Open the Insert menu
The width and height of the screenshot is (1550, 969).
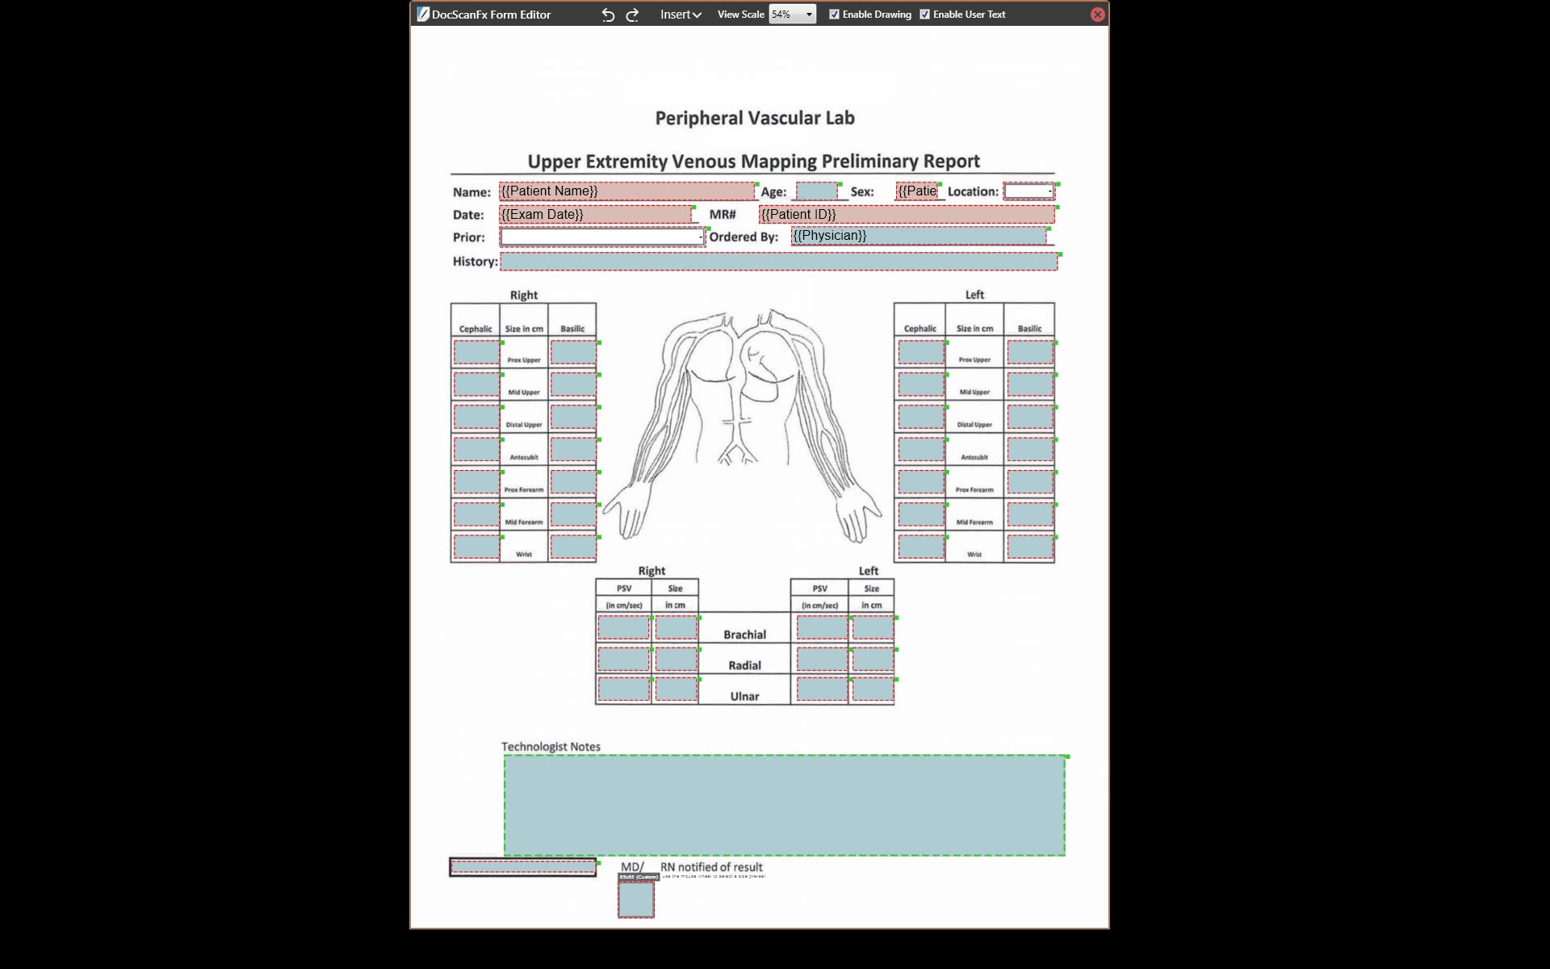tap(680, 15)
